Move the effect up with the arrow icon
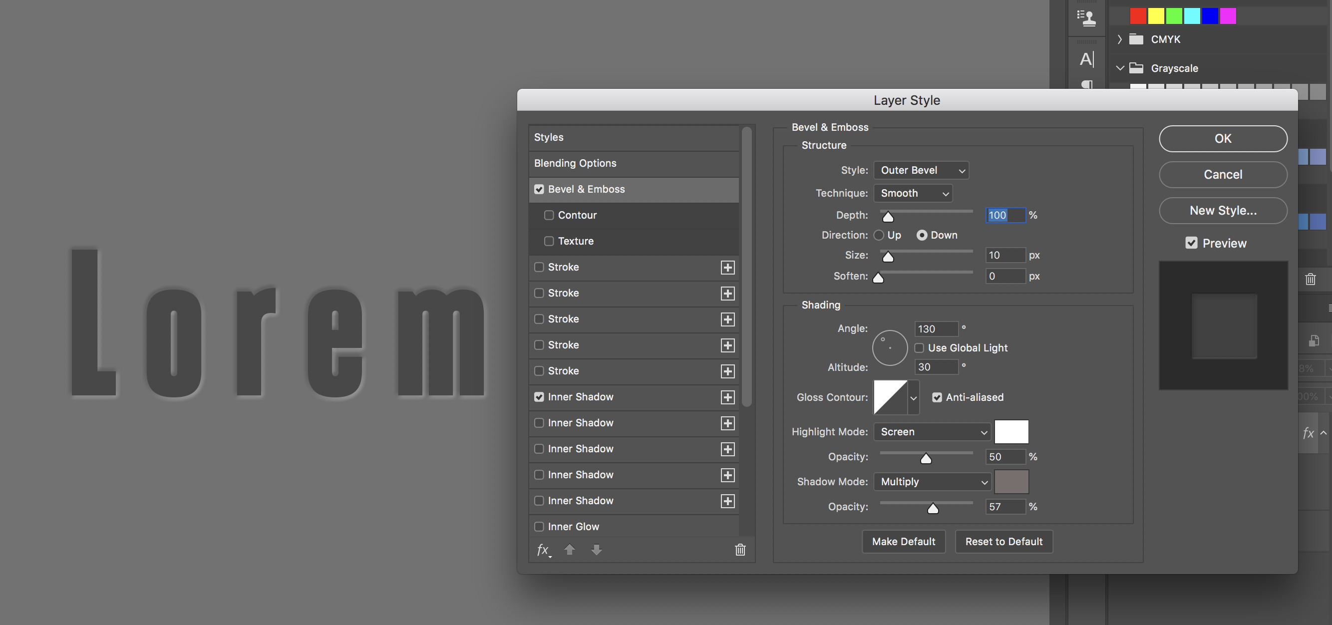1332x625 pixels. click(569, 550)
